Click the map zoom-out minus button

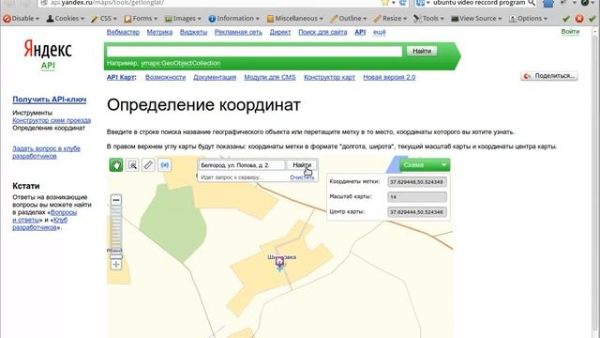tap(116, 200)
